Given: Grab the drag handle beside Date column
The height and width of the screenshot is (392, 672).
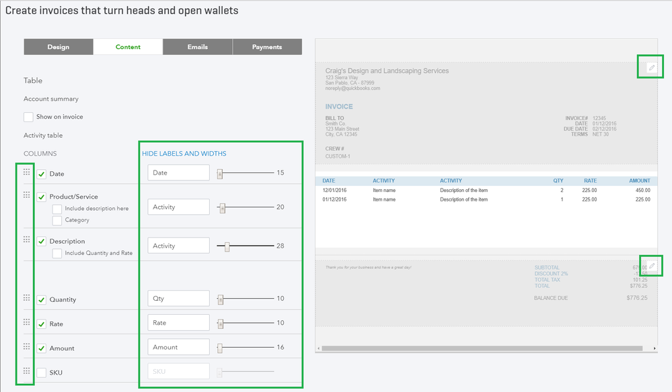Looking at the screenshot, I should (x=27, y=173).
